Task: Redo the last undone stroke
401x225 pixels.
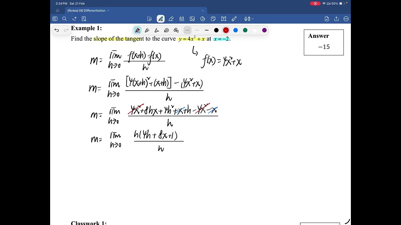Action: pyautogui.click(x=66, y=30)
